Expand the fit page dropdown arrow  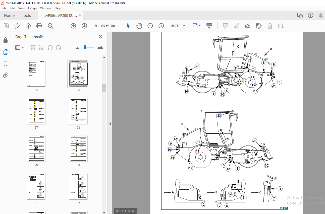pyautogui.click(x=200, y=26)
